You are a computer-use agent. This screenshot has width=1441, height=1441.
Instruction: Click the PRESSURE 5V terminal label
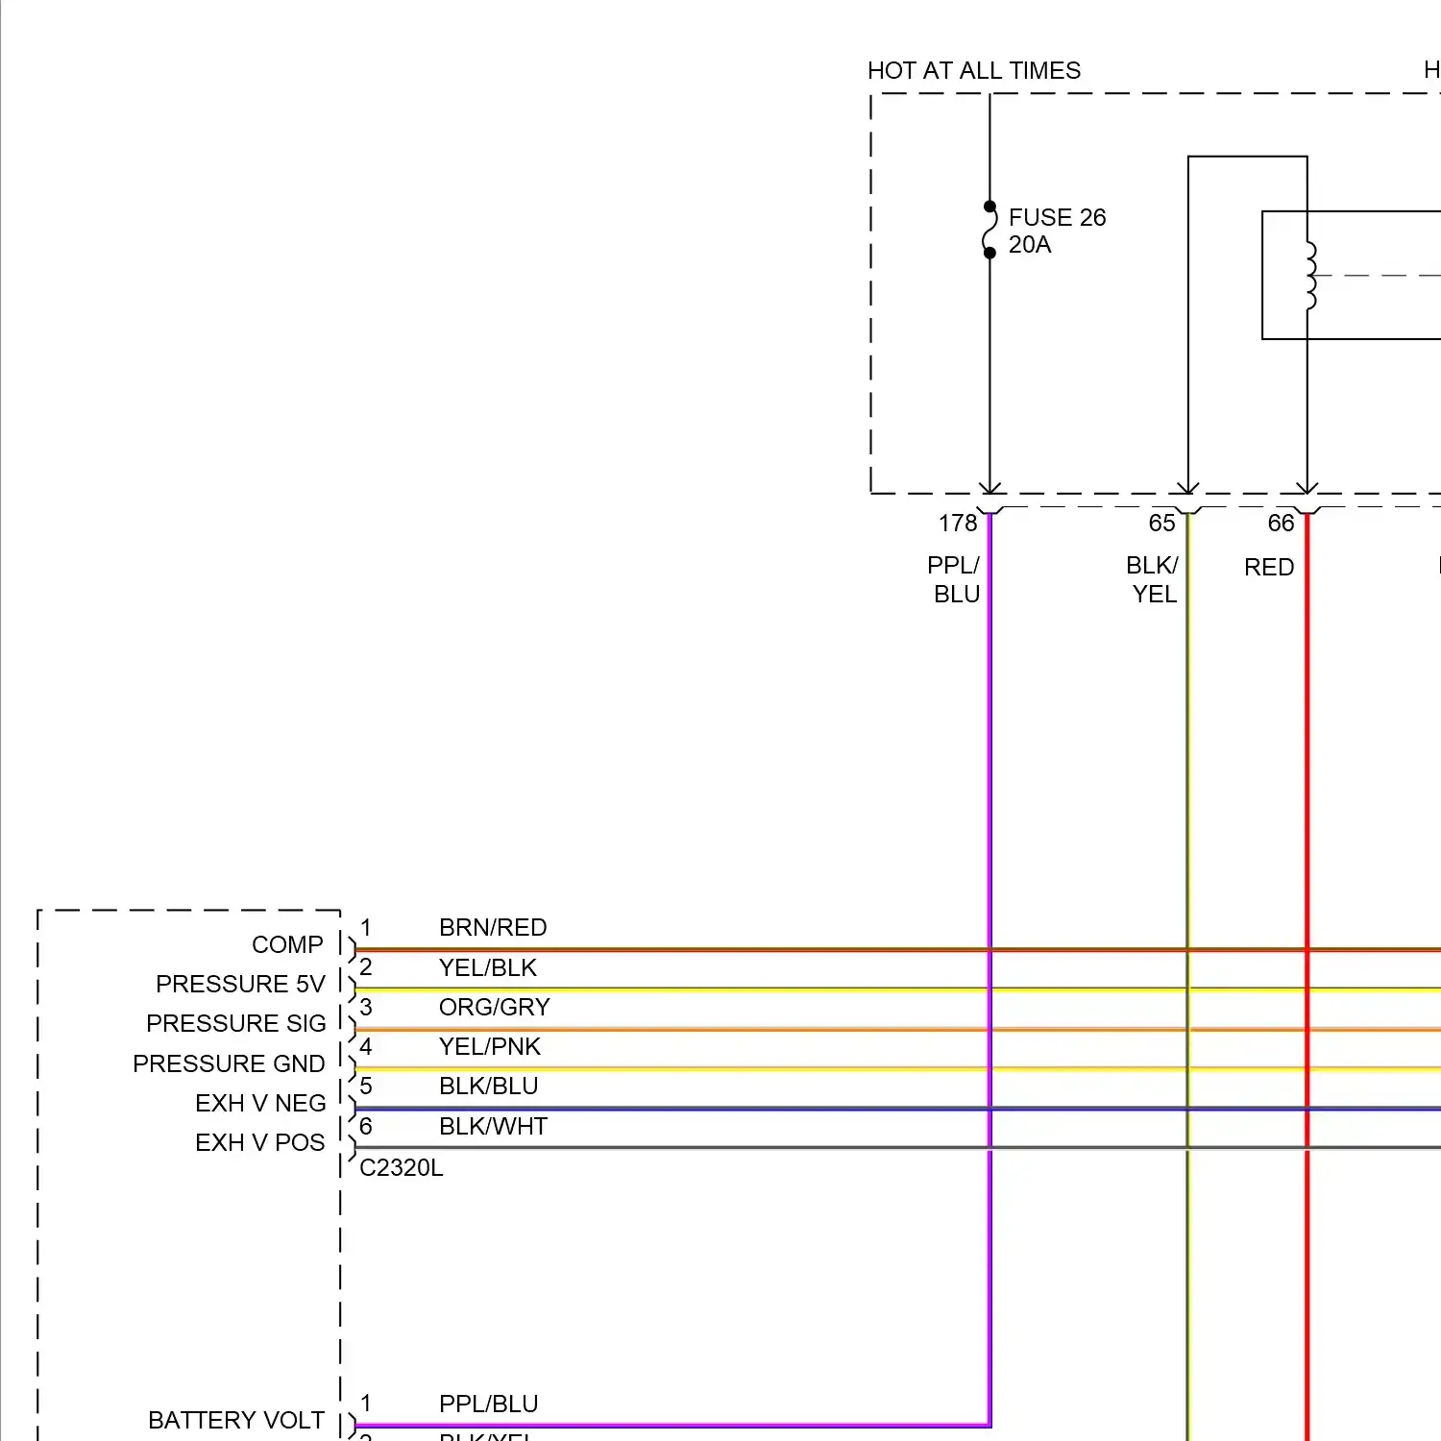[240, 984]
